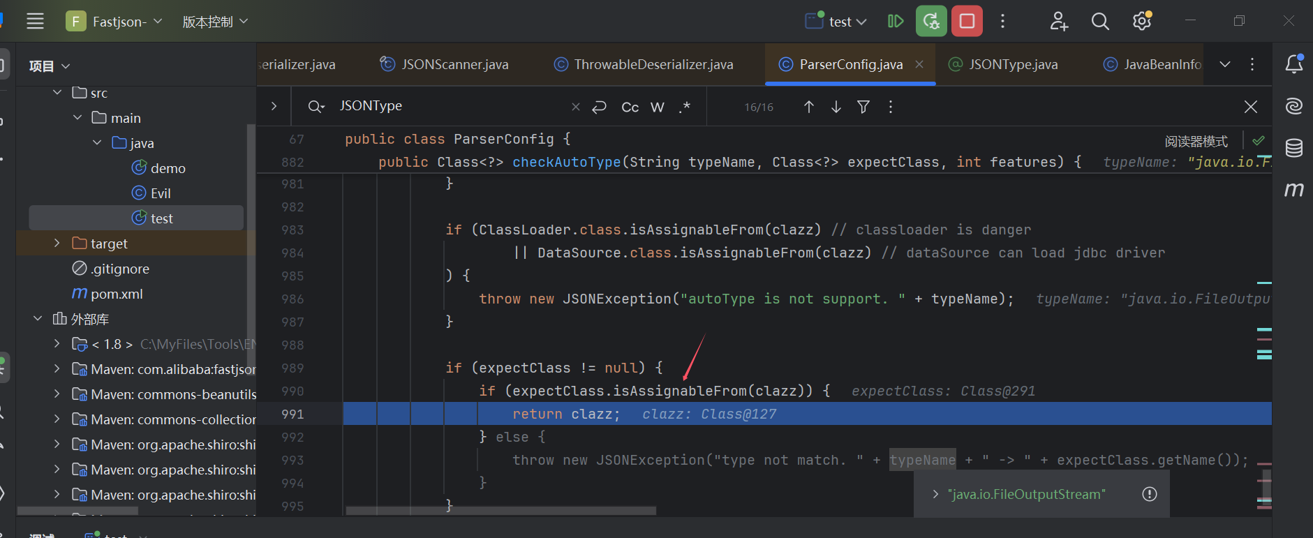Viewport: 1313px width, 538px height.
Task: Insert new line in search field
Action: click(x=599, y=106)
